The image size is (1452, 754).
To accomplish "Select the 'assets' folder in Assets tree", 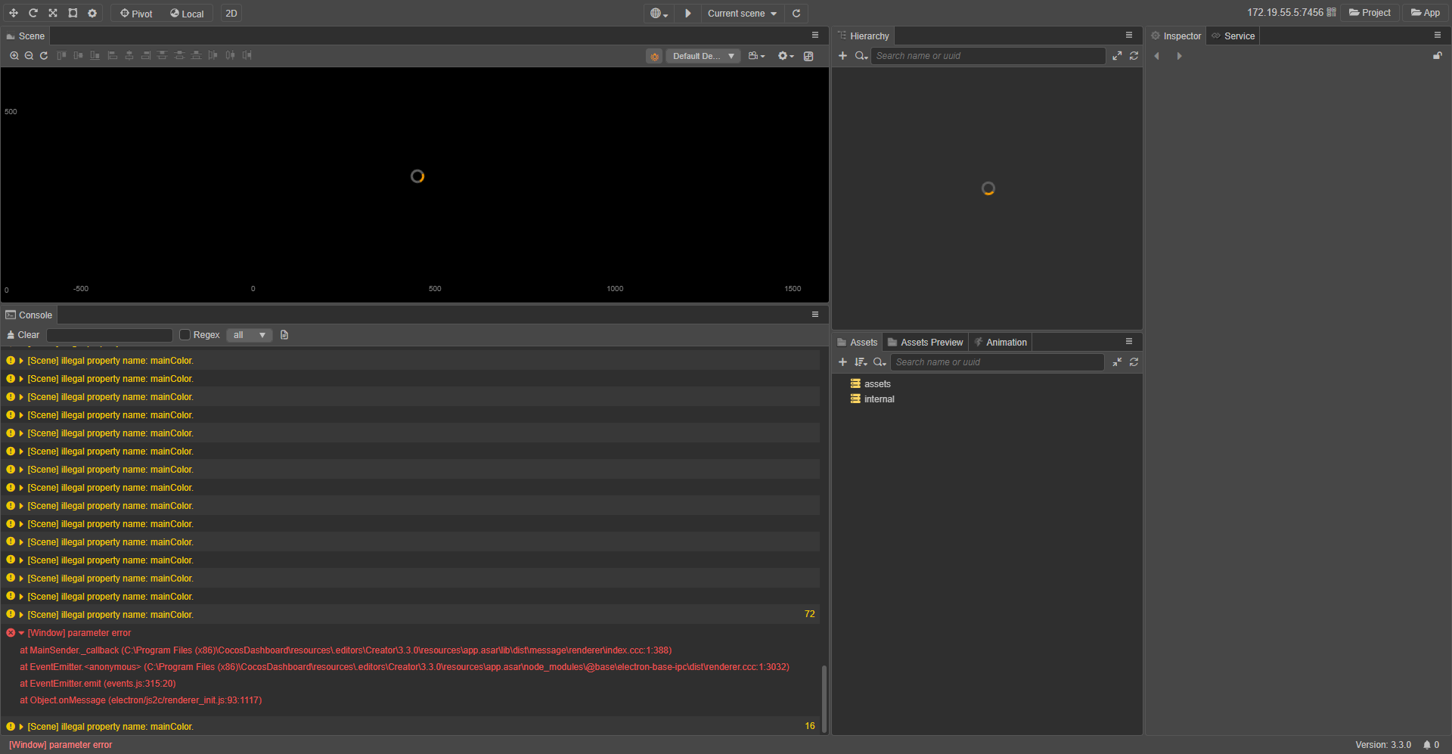I will pyautogui.click(x=877, y=383).
